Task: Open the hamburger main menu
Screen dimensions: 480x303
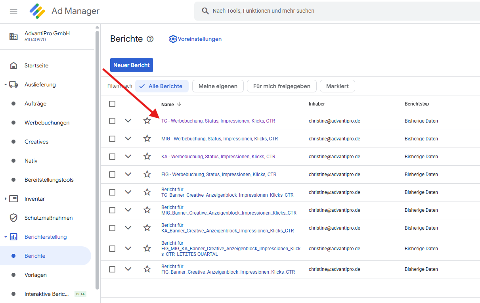Action: [x=13, y=11]
